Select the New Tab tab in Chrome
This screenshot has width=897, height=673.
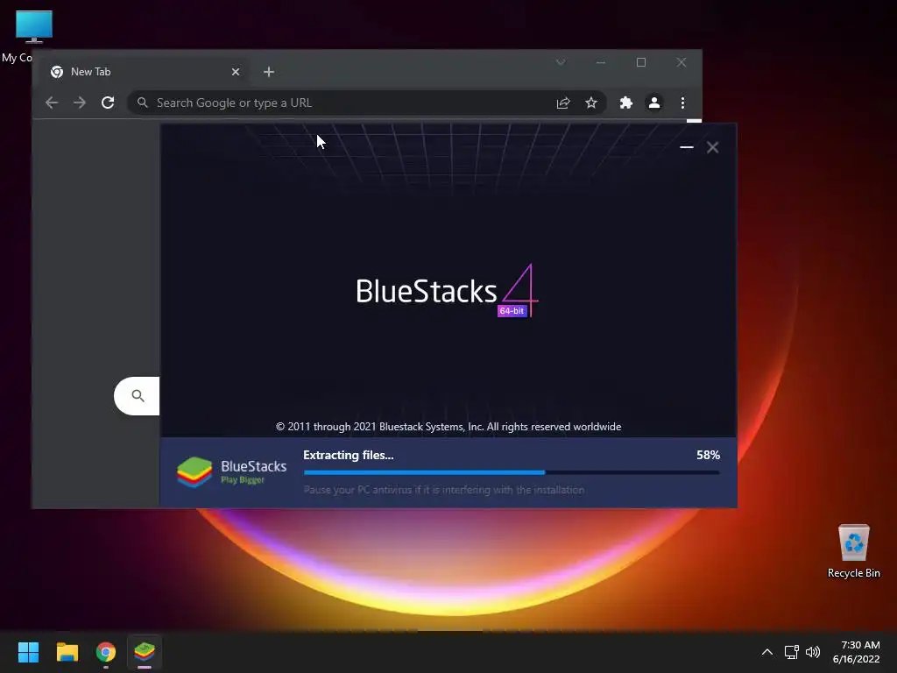146,72
